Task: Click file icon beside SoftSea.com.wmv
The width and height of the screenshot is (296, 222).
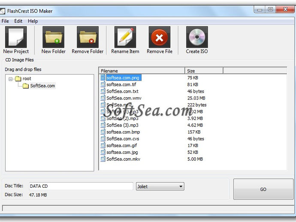Action: [103, 98]
